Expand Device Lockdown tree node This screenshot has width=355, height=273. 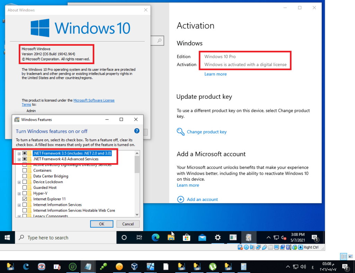(x=19, y=182)
